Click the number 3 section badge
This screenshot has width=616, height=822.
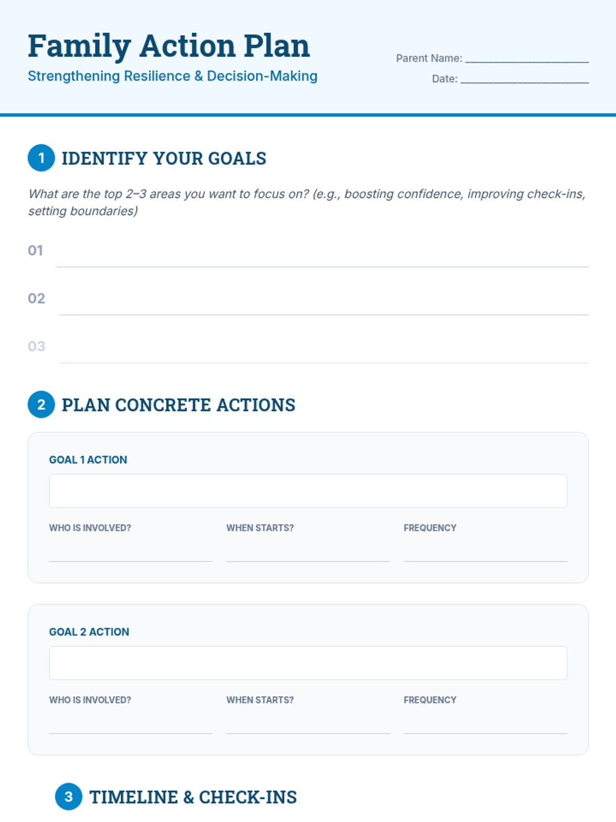click(x=68, y=796)
